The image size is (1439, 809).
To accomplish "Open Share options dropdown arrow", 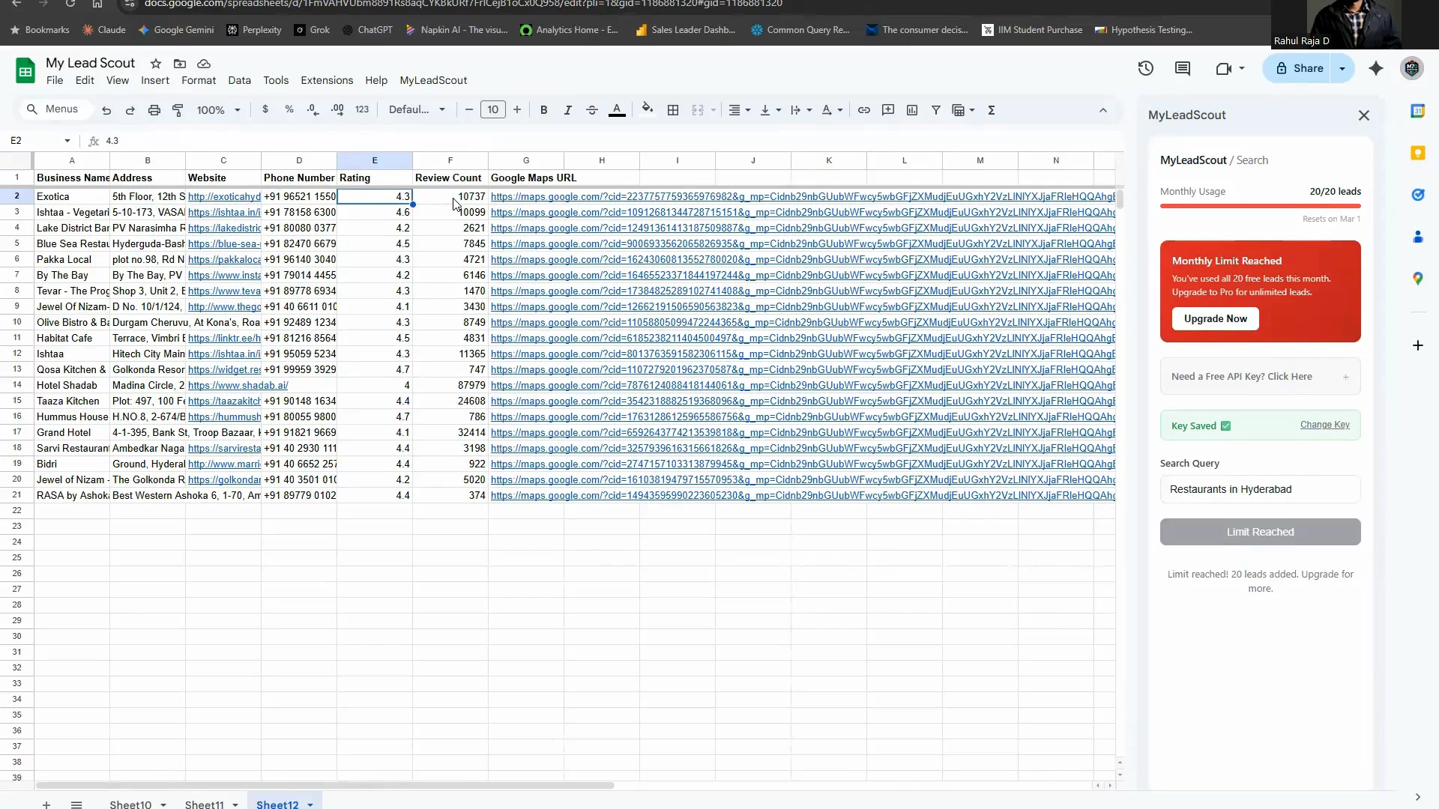I will coord(1342,68).
